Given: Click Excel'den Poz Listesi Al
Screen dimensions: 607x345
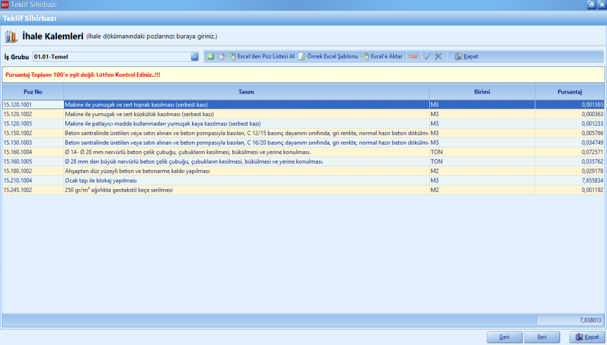Looking at the screenshot, I should pos(261,56).
